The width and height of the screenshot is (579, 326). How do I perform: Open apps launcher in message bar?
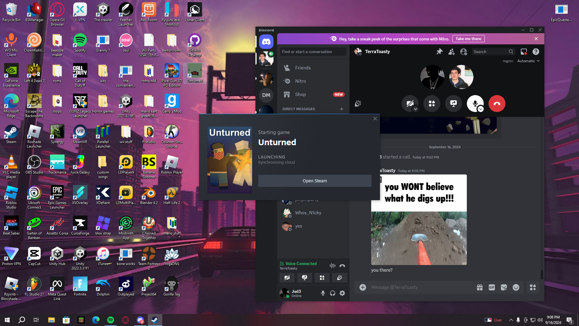point(533,287)
